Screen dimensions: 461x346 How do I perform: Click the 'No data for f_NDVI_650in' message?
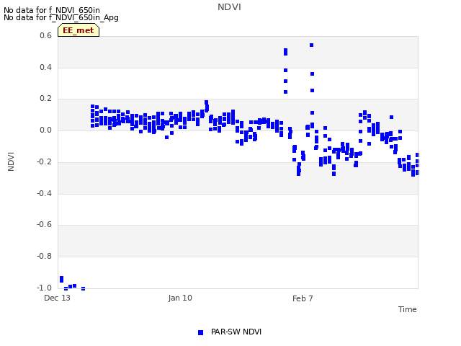pos(52,10)
